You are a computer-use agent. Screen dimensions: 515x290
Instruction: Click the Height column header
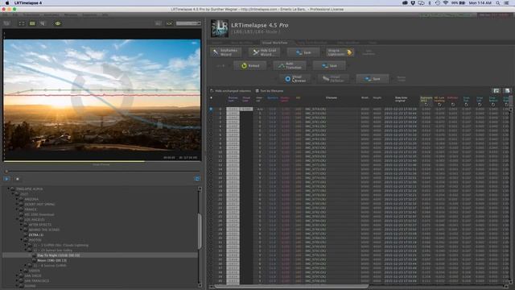click(377, 98)
